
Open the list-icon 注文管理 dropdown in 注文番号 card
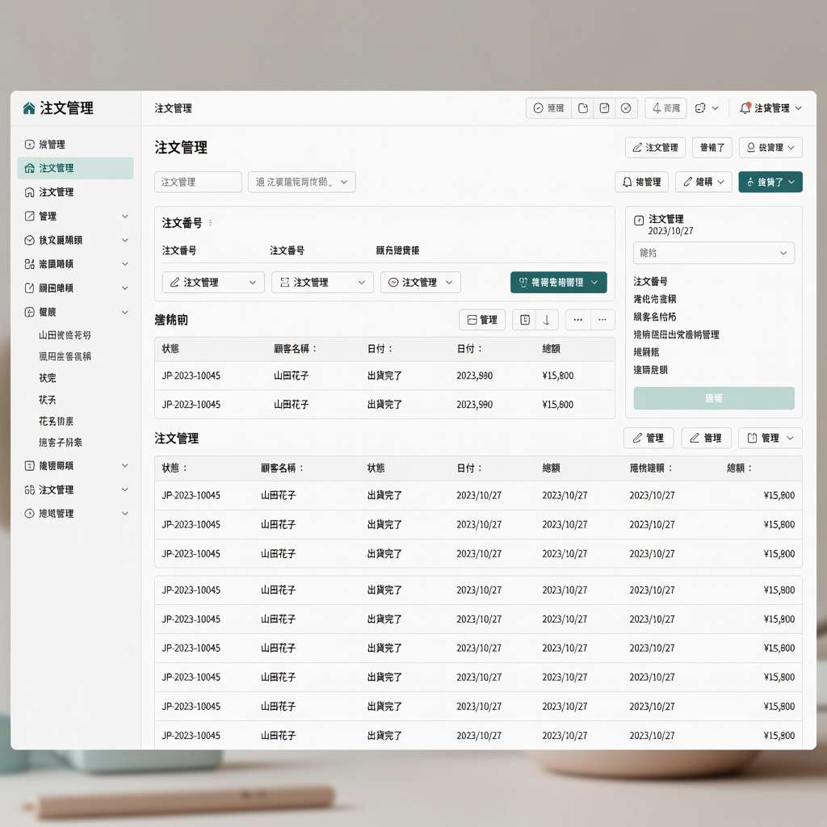(x=322, y=282)
